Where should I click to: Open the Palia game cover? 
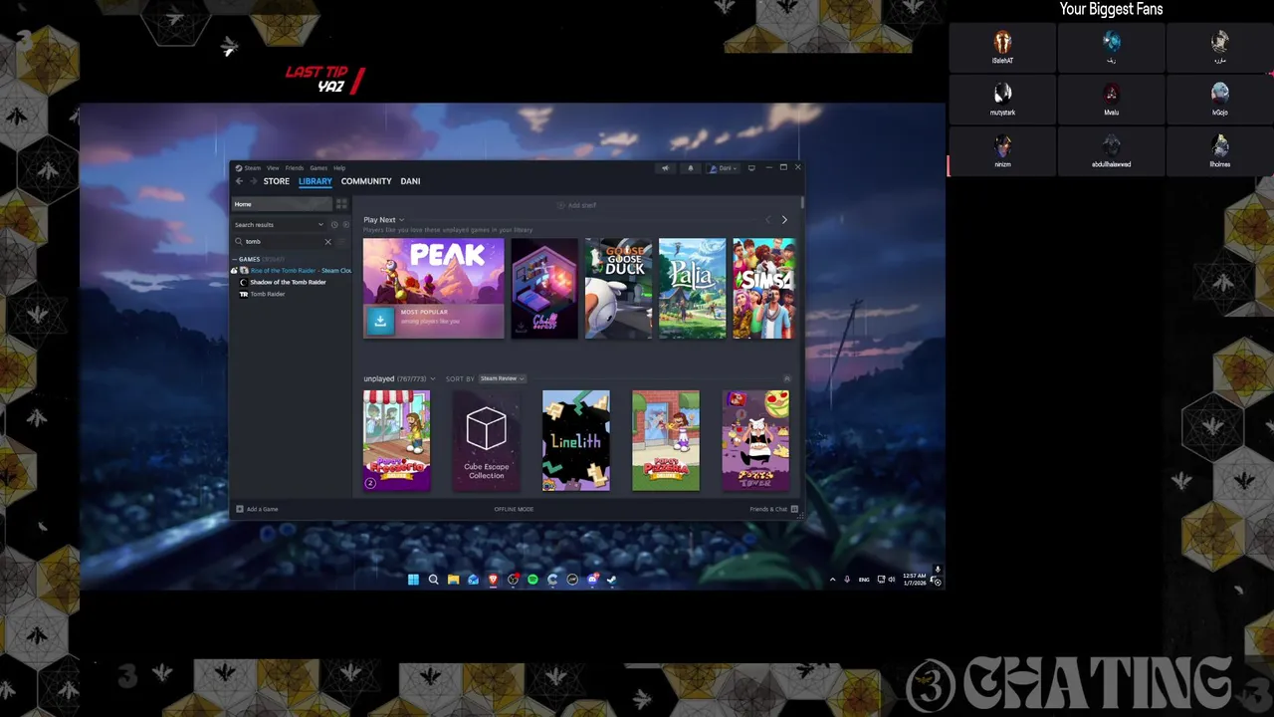pos(692,289)
